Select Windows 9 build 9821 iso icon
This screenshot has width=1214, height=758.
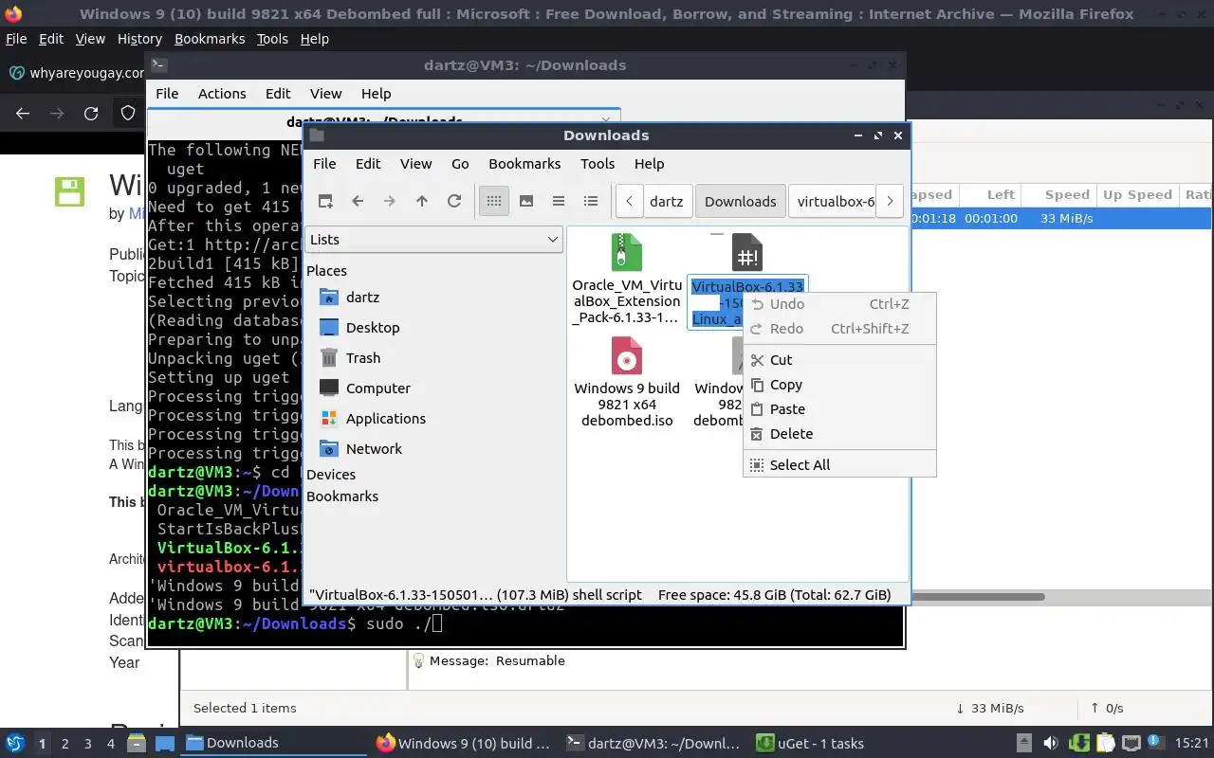pyautogui.click(x=627, y=356)
